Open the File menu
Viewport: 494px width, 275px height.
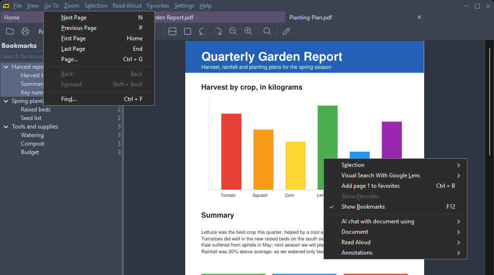[18, 6]
